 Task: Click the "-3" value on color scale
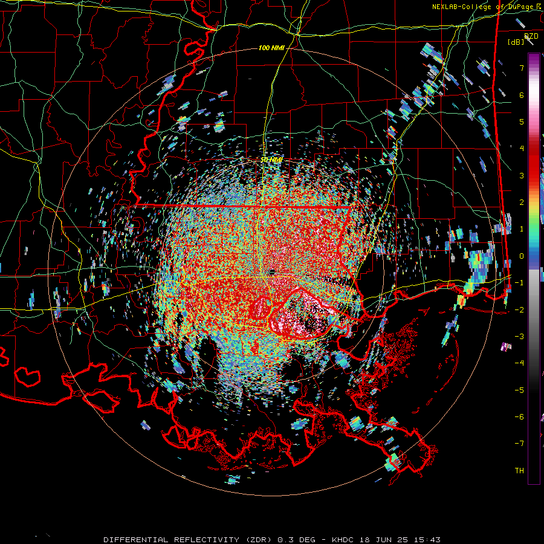pyautogui.click(x=519, y=337)
